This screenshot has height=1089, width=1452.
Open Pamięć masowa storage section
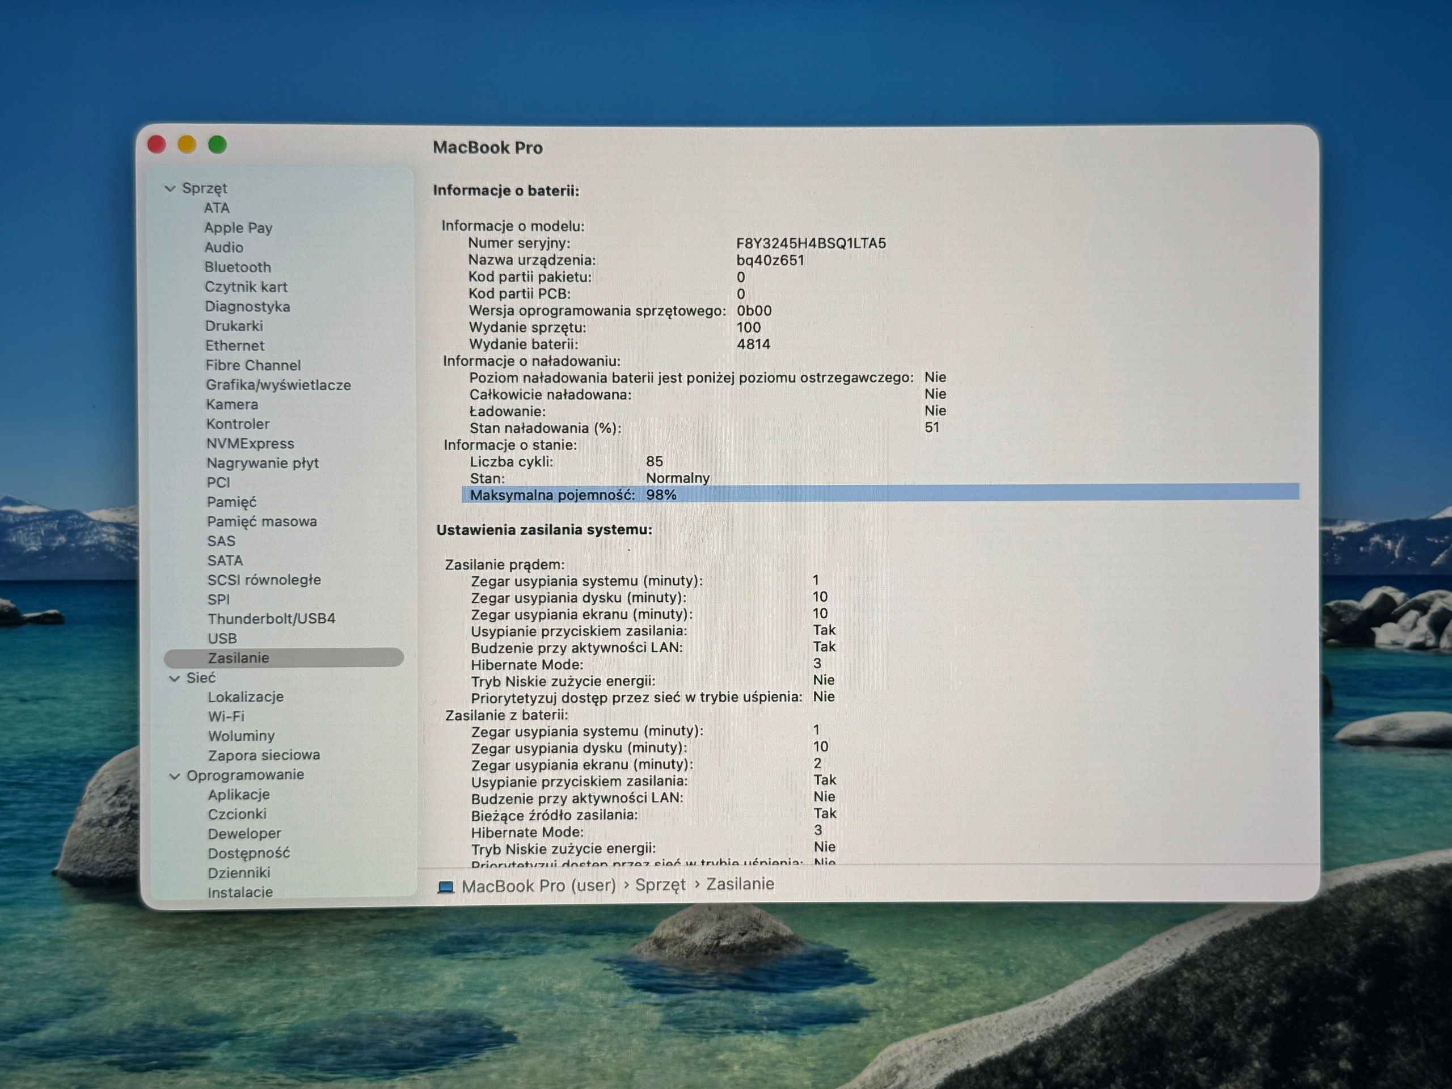pyautogui.click(x=262, y=521)
